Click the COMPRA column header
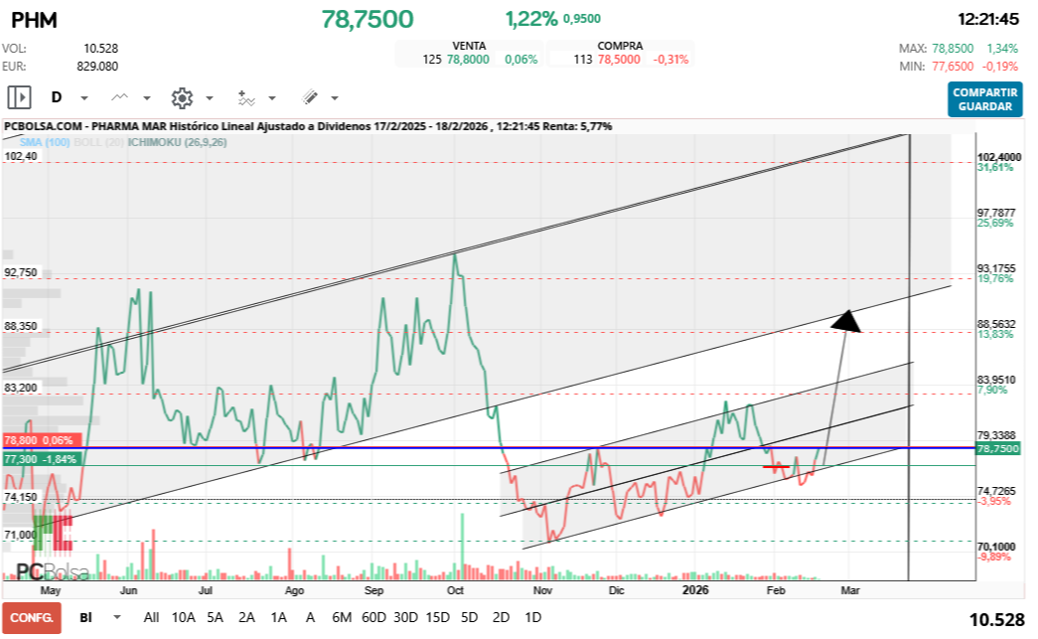Screen dimensions: 1038x639 click(620, 46)
